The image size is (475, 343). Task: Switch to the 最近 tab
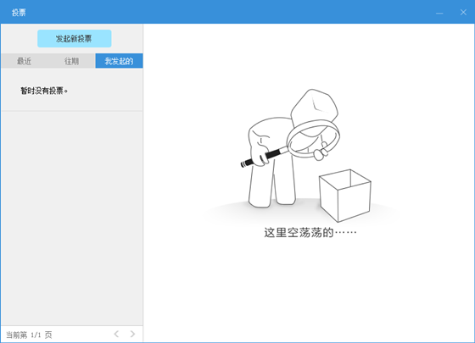pos(25,61)
